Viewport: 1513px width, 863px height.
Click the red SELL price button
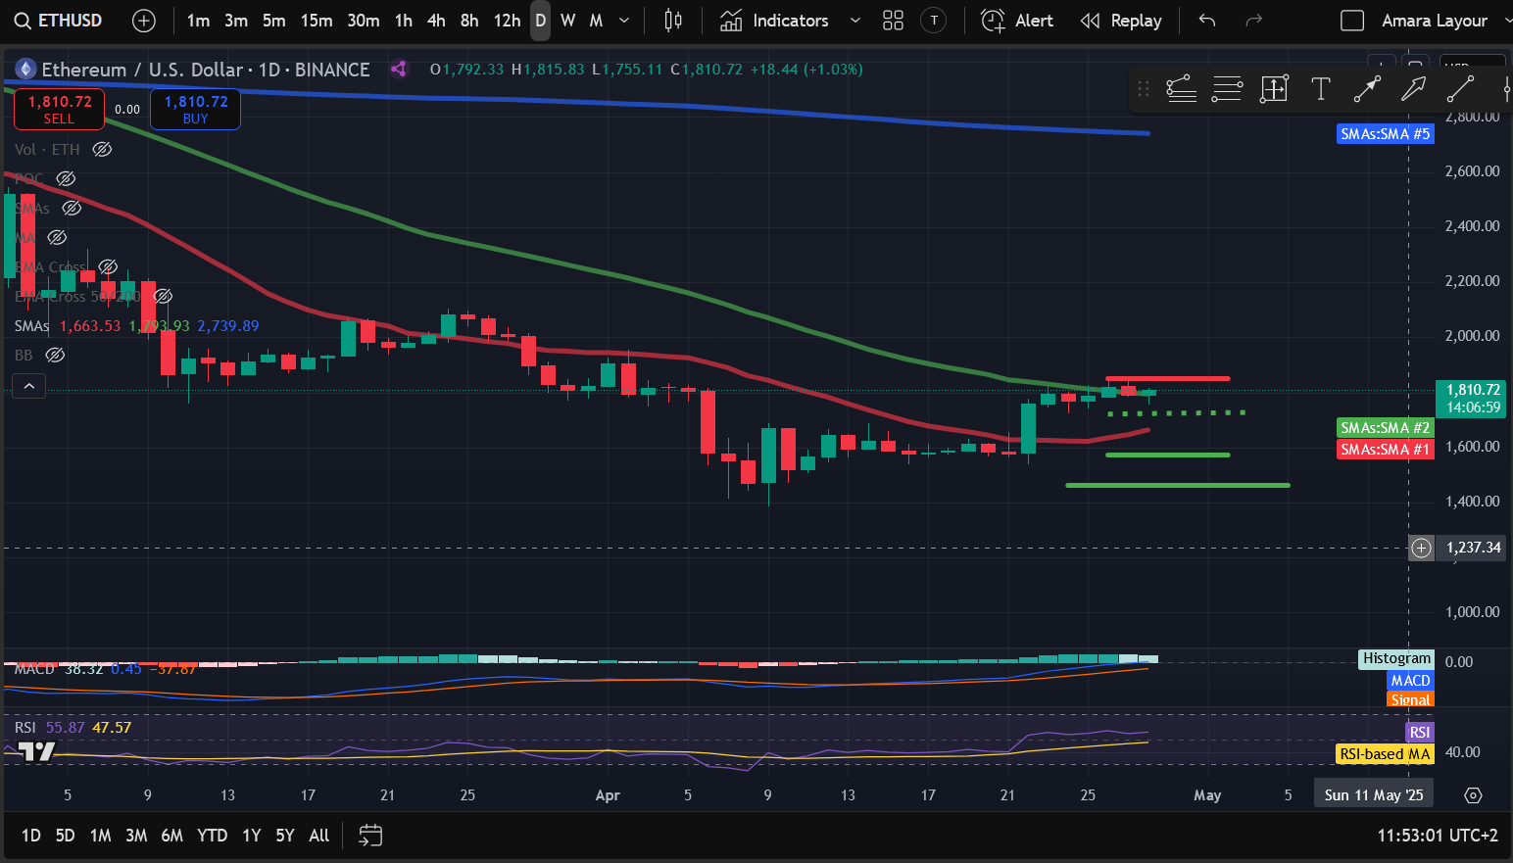coord(59,109)
